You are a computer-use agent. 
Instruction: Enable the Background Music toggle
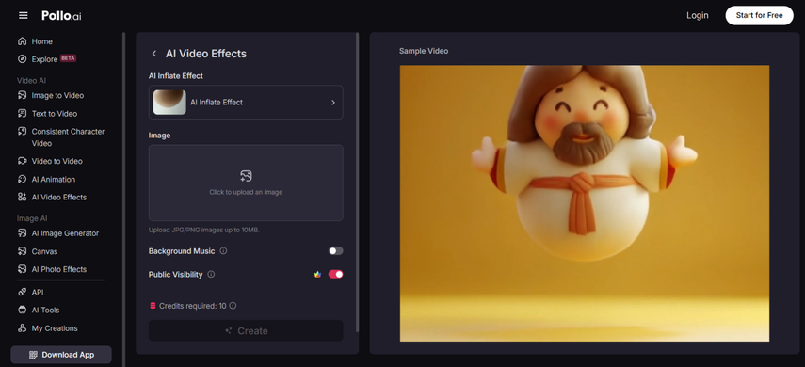pos(336,251)
